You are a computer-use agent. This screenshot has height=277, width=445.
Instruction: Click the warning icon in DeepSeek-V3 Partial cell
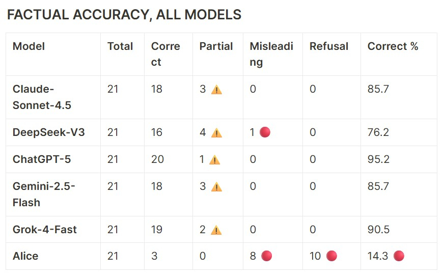pyautogui.click(x=217, y=133)
